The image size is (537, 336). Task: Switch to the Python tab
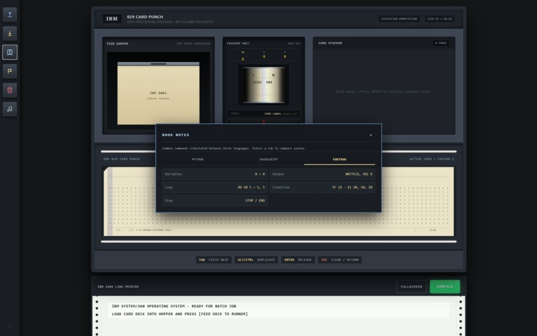(198, 159)
